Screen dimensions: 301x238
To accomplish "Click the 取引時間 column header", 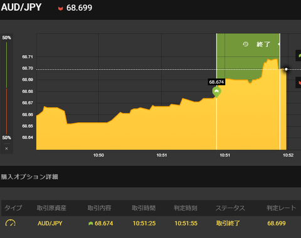I will [144, 208].
